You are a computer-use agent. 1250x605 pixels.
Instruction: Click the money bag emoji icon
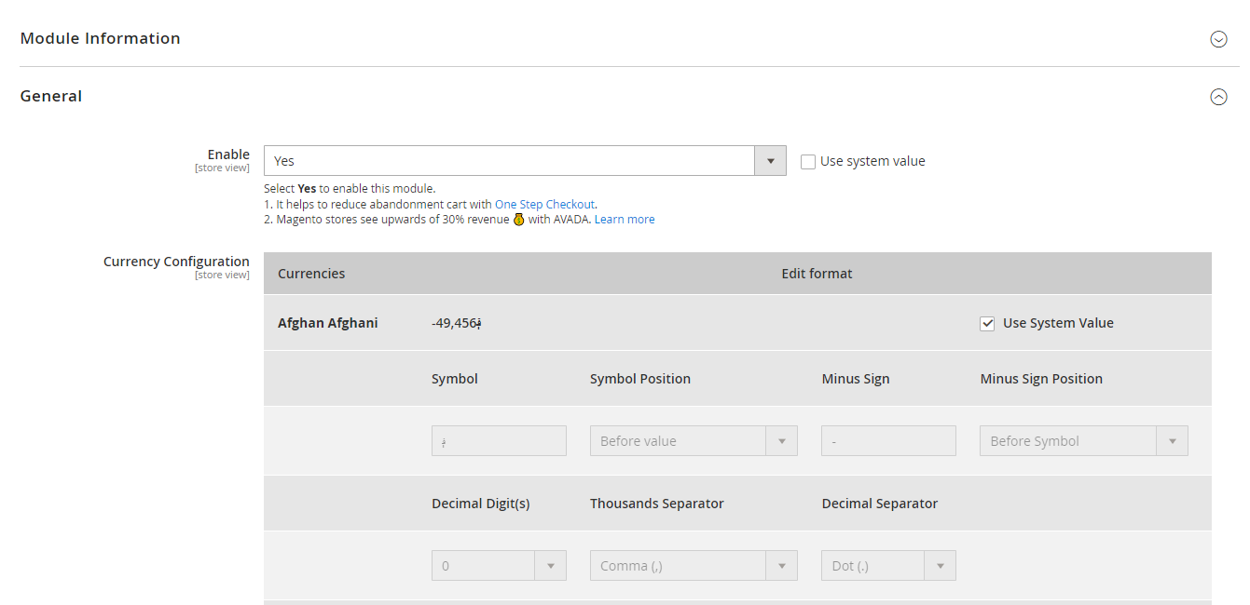click(518, 220)
